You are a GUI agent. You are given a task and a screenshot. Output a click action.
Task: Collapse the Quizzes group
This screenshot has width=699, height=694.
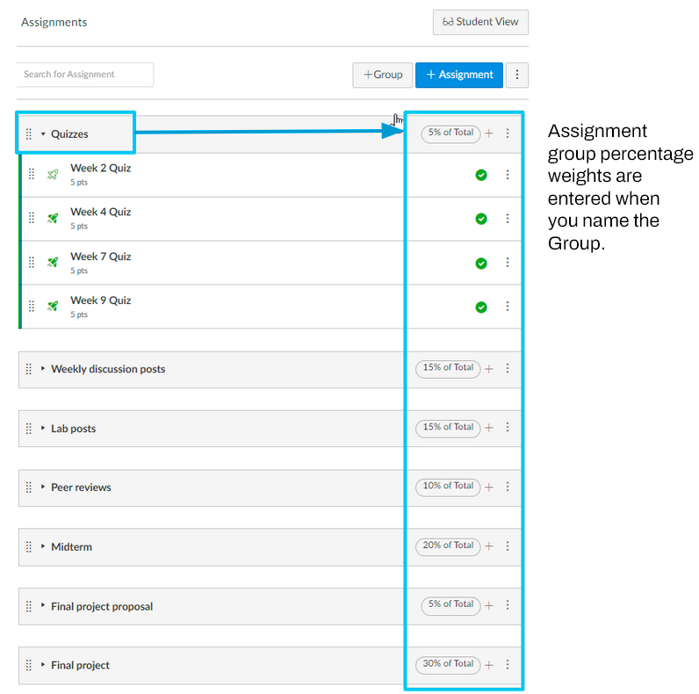(x=42, y=134)
